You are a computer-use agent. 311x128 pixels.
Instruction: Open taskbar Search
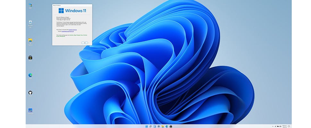(x=151, y=126)
